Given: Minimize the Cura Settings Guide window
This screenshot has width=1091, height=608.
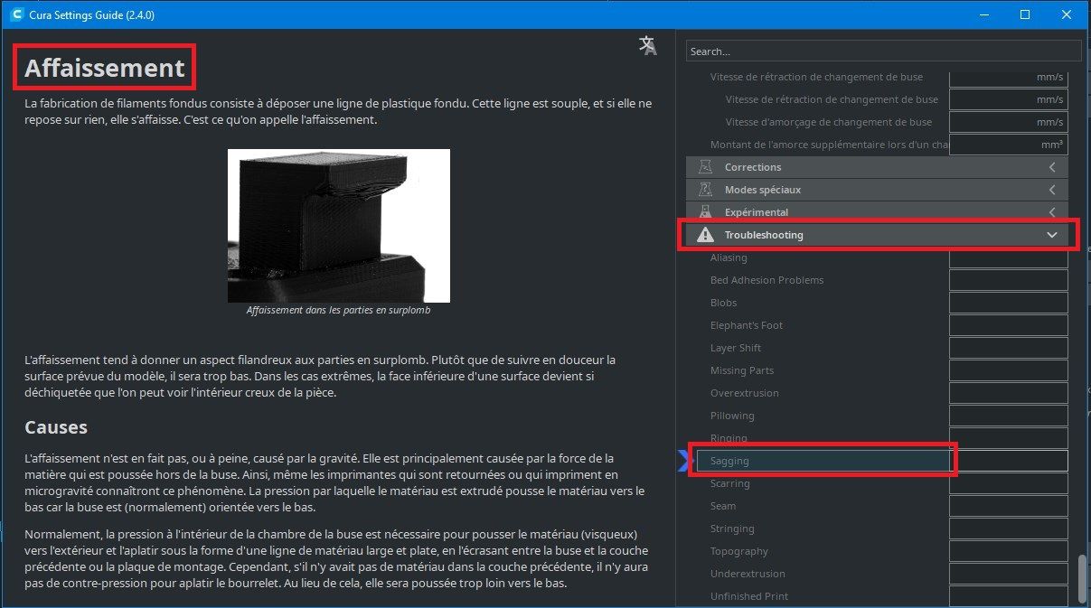Looking at the screenshot, I should pos(983,14).
